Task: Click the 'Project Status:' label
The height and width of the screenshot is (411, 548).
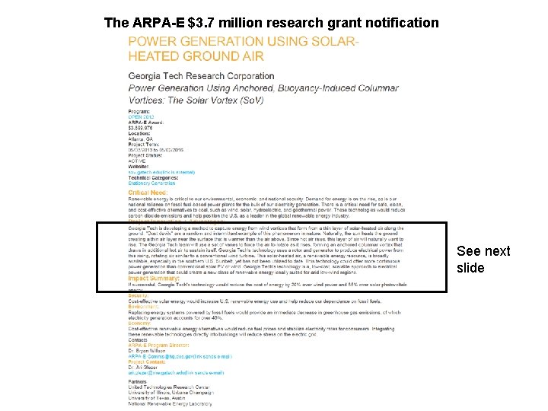Action: [x=145, y=155]
